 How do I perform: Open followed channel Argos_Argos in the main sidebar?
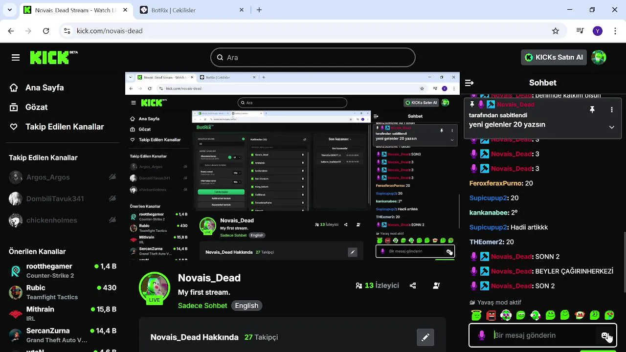63,177
